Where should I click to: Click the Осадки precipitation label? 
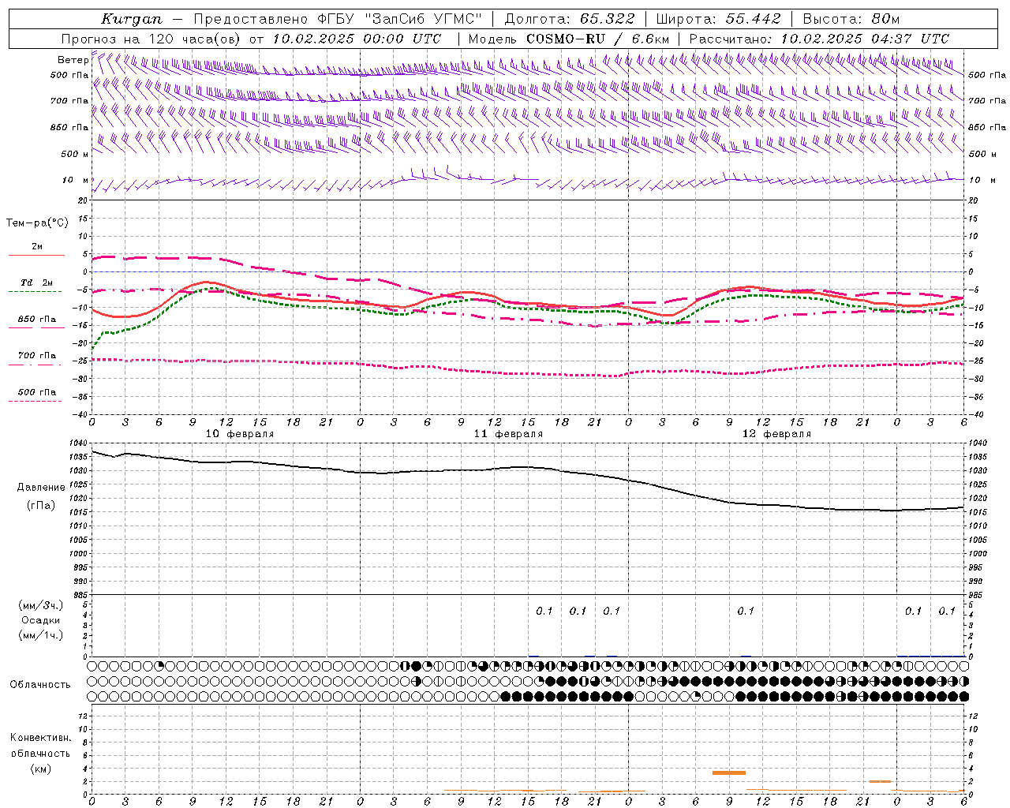[x=41, y=620]
